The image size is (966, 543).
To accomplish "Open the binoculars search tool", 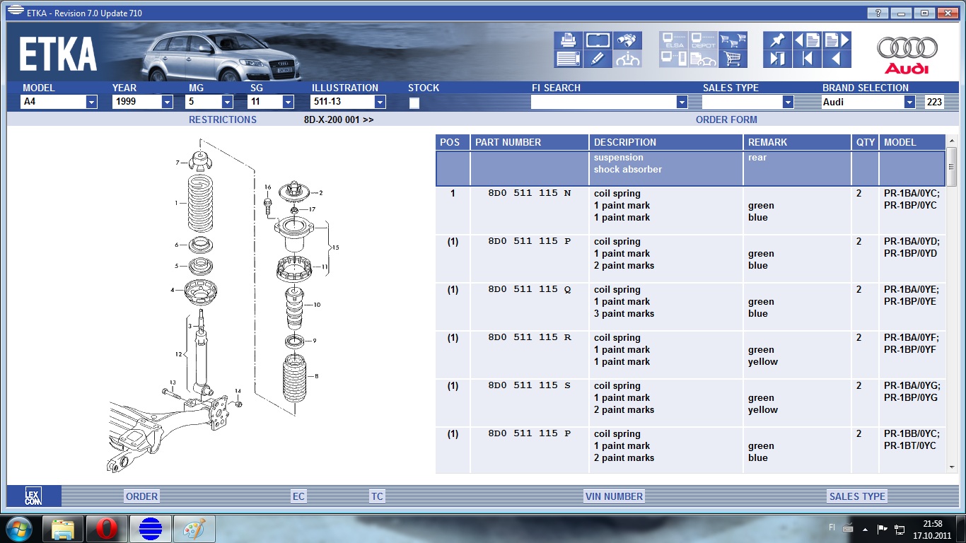I will [627, 40].
